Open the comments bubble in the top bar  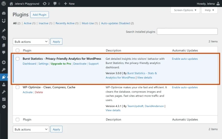pos(55,4)
